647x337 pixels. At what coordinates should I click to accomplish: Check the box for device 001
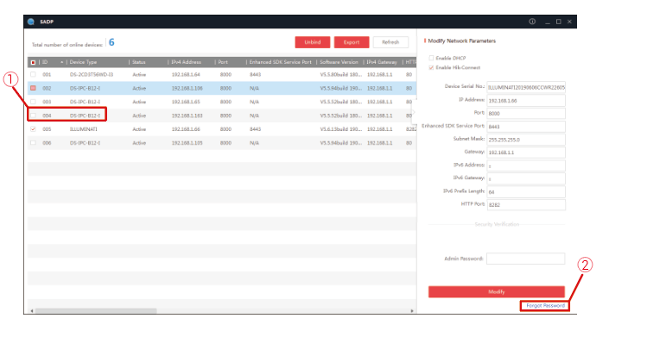click(33, 74)
